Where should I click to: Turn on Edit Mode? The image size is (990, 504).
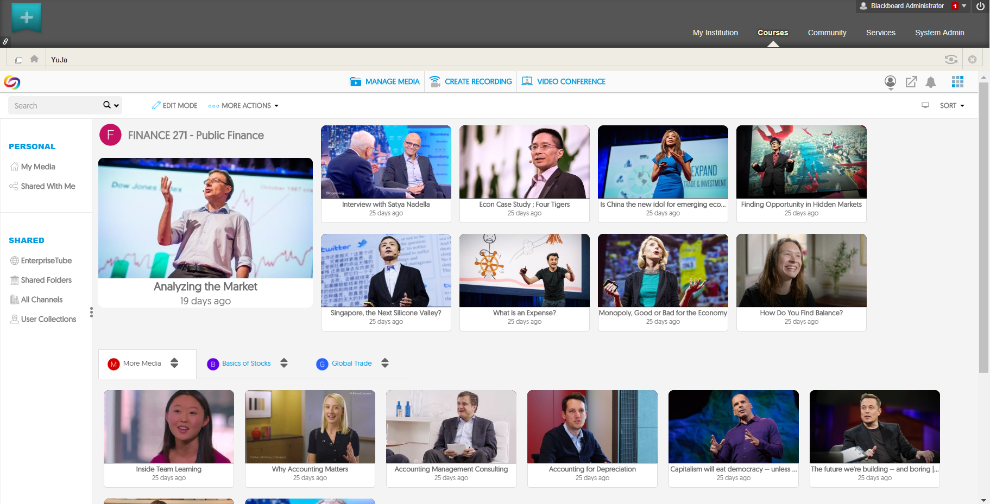pos(174,105)
